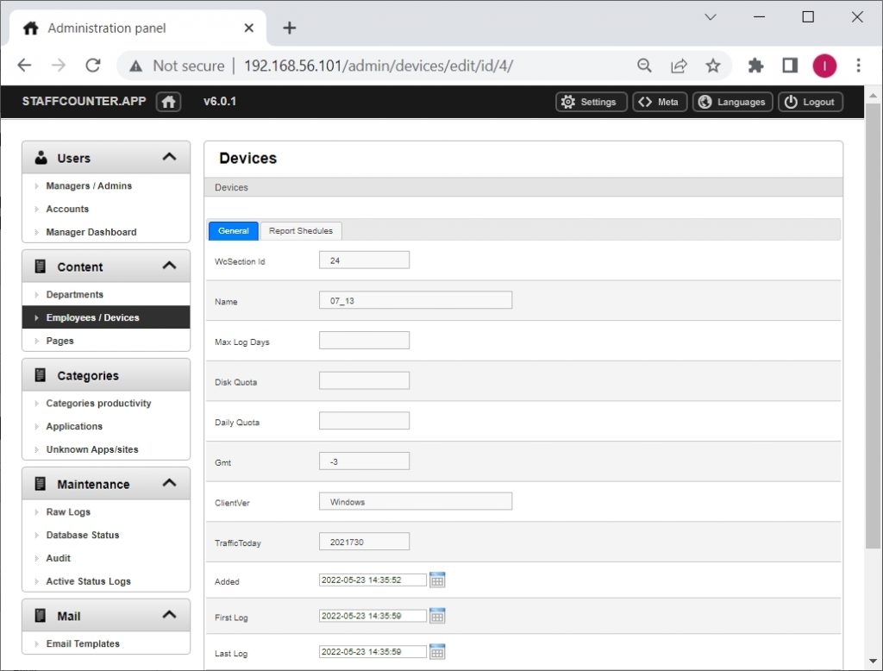Toggle browser side panel icon
Screen dimensions: 883x671
point(790,66)
